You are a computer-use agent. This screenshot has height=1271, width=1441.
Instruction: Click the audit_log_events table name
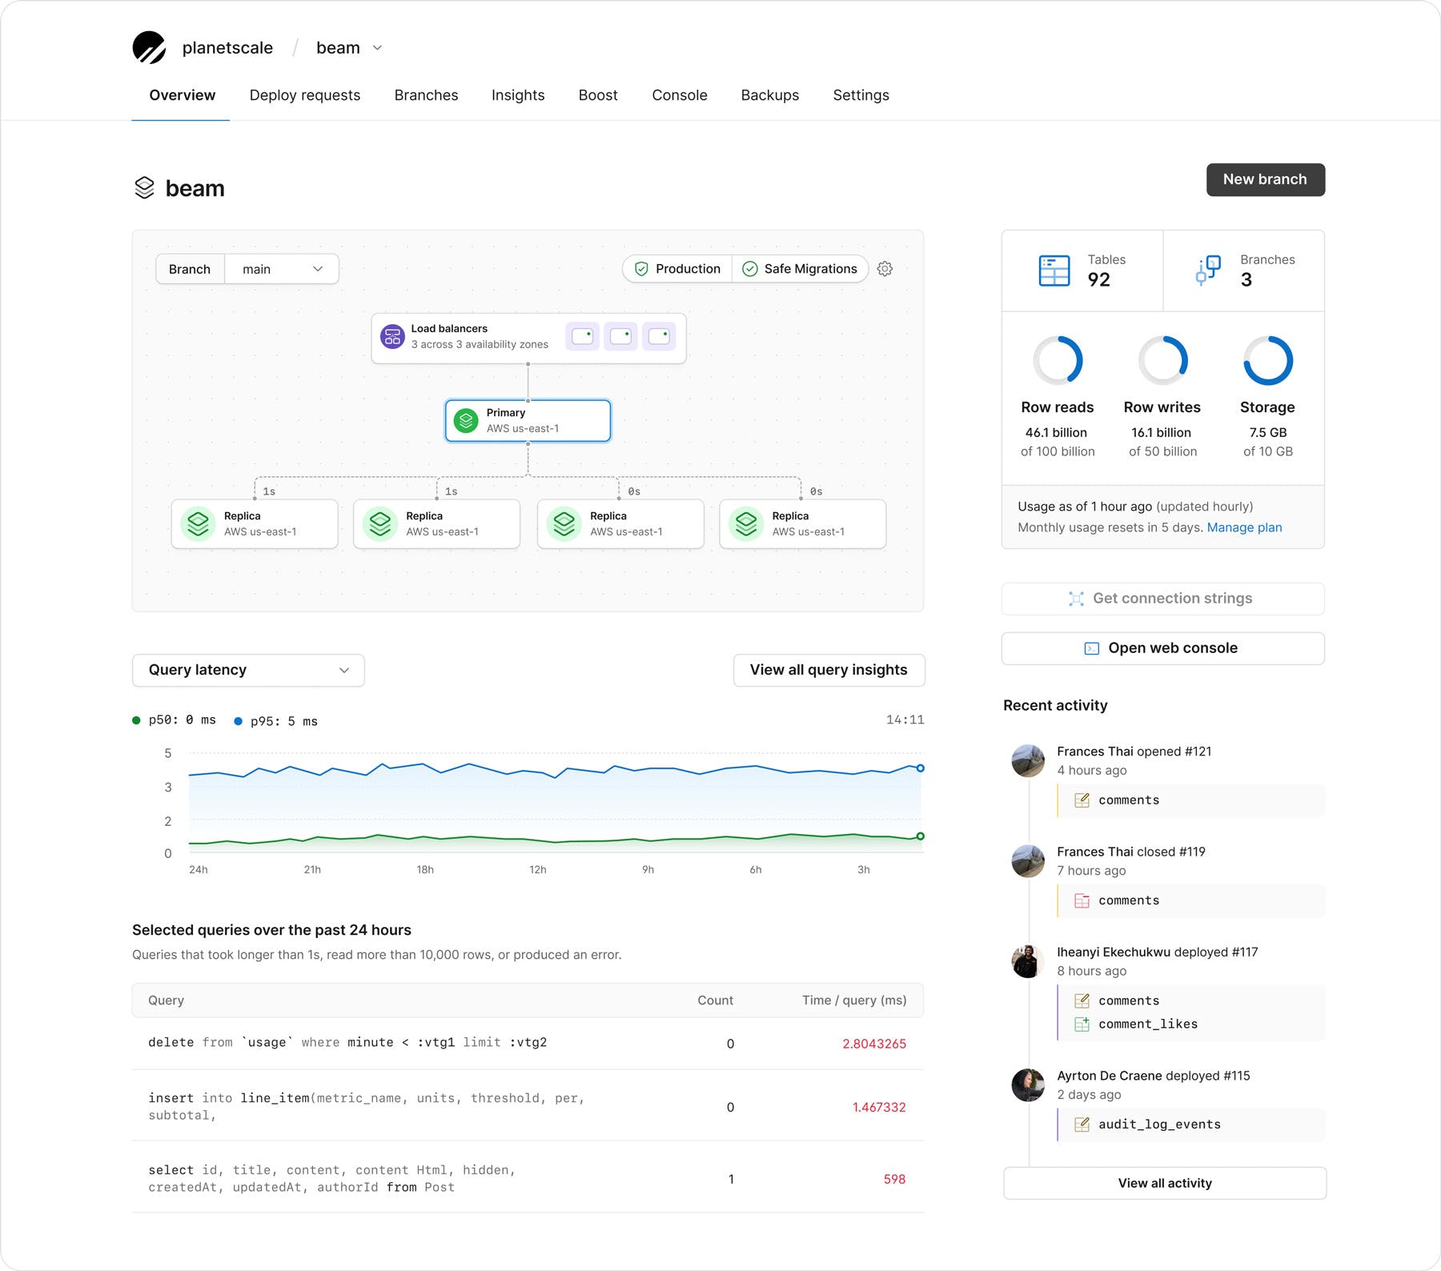point(1159,1125)
